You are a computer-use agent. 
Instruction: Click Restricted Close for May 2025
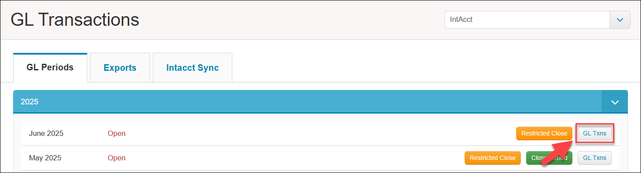pyautogui.click(x=493, y=158)
